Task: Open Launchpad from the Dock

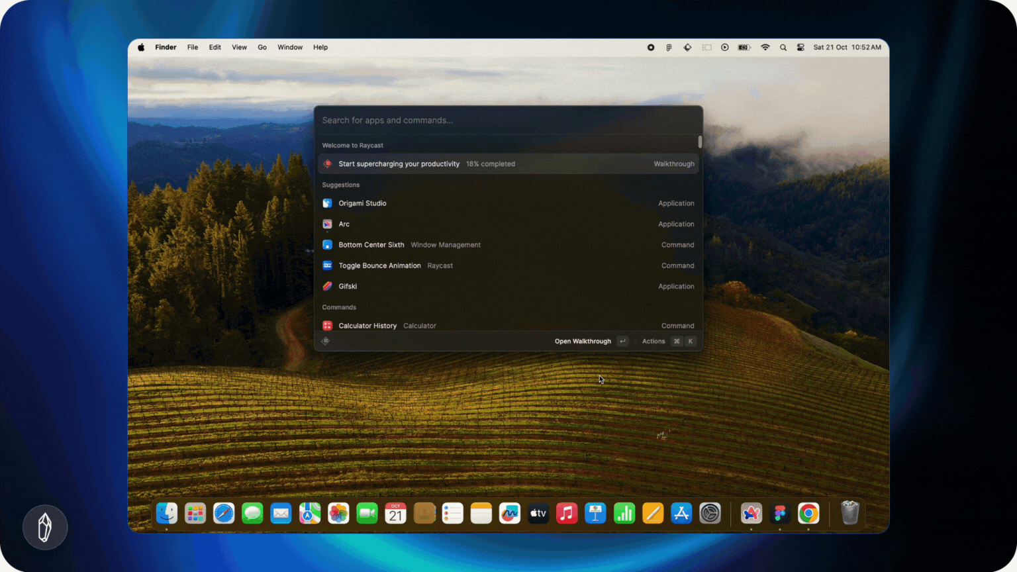Action: point(195,513)
